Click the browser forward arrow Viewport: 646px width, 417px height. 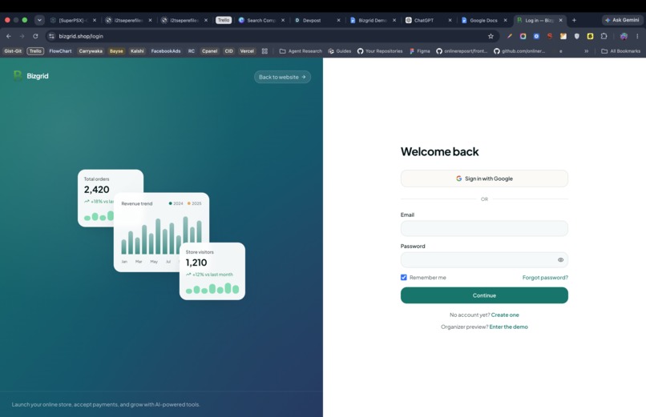pos(22,36)
